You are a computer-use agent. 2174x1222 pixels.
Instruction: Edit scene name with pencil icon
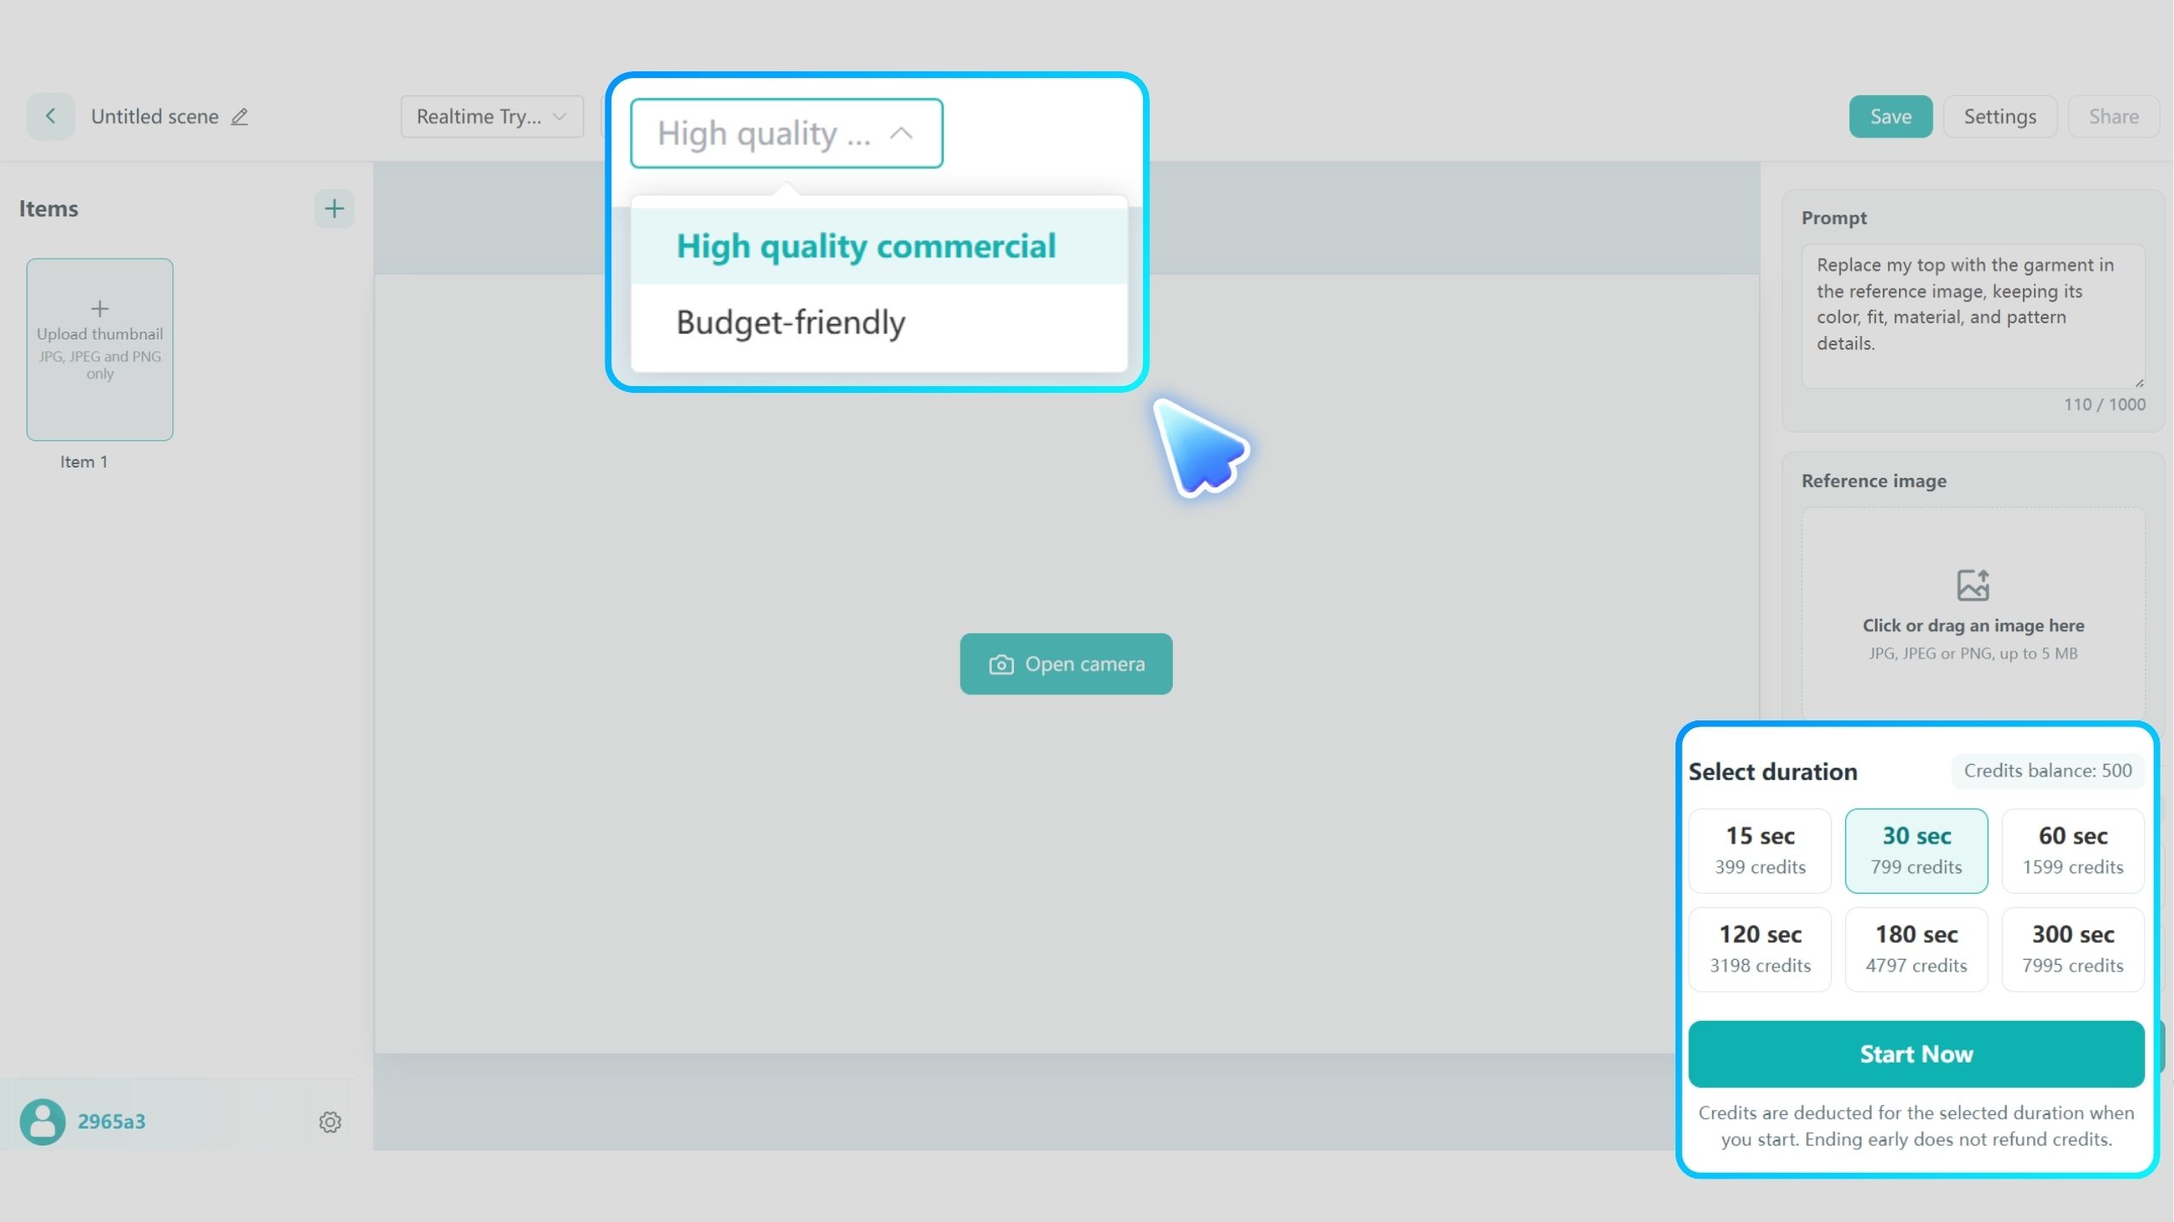point(239,117)
